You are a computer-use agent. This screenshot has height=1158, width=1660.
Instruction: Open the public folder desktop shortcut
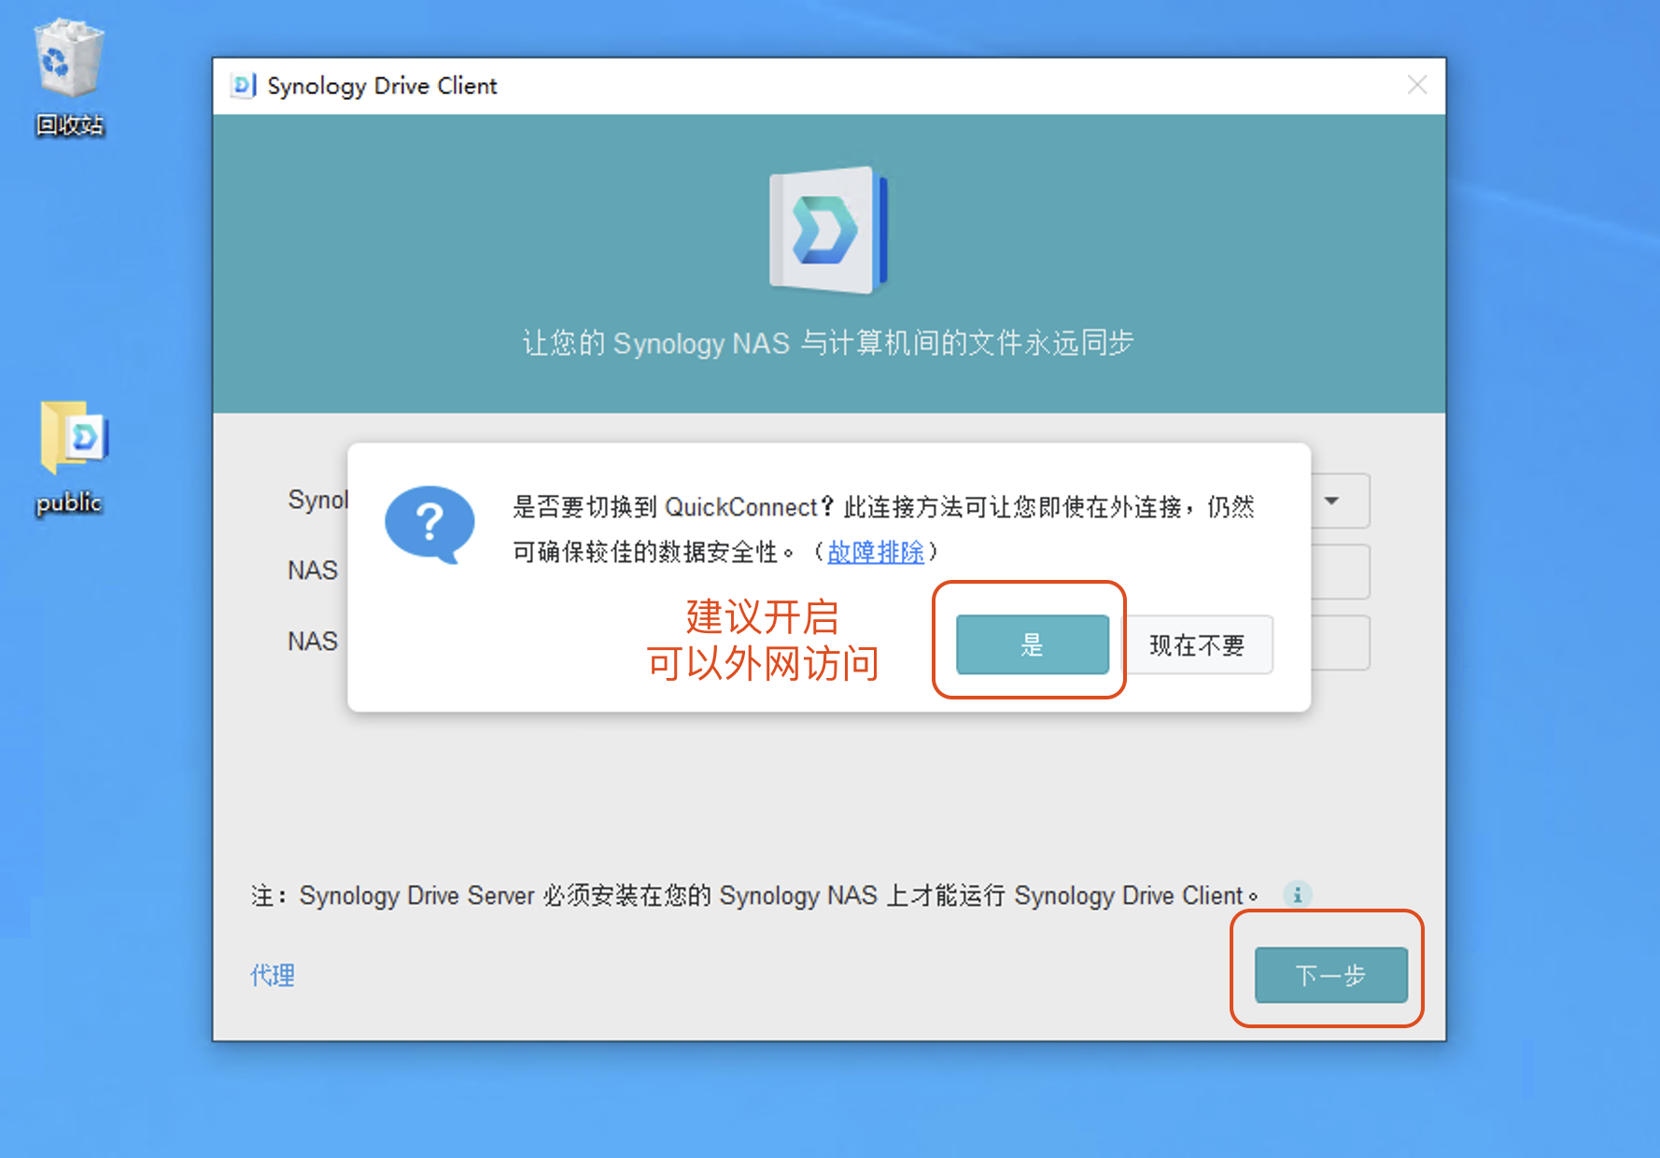(x=71, y=458)
